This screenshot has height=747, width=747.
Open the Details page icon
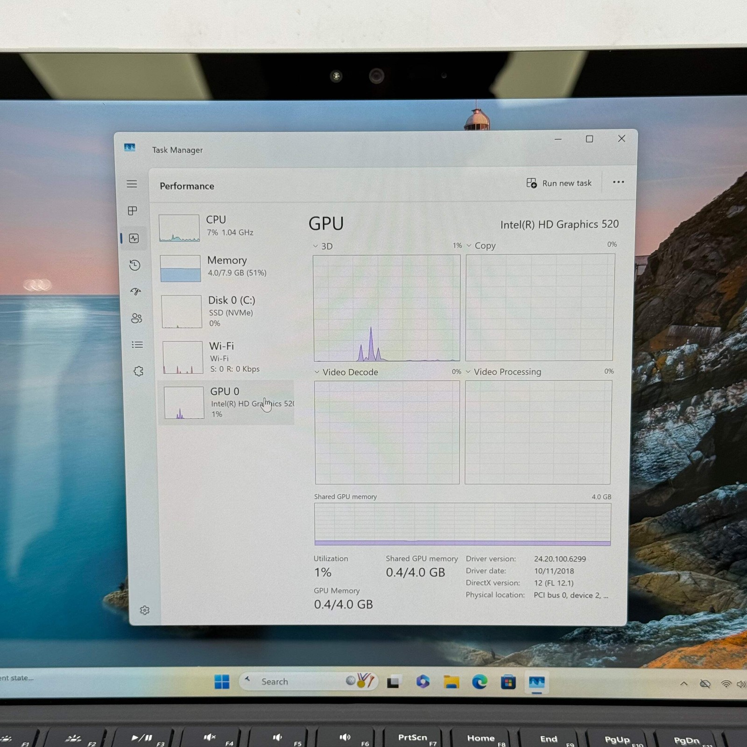coord(137,345)
